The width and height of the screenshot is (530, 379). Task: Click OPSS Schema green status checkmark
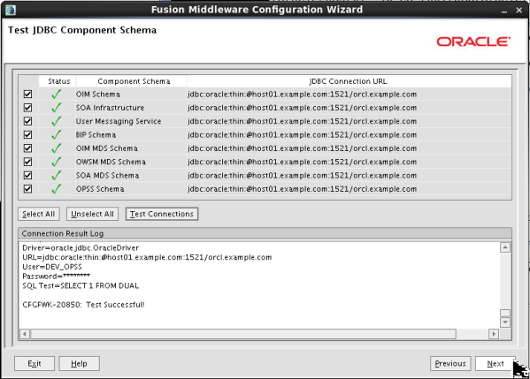57,189
